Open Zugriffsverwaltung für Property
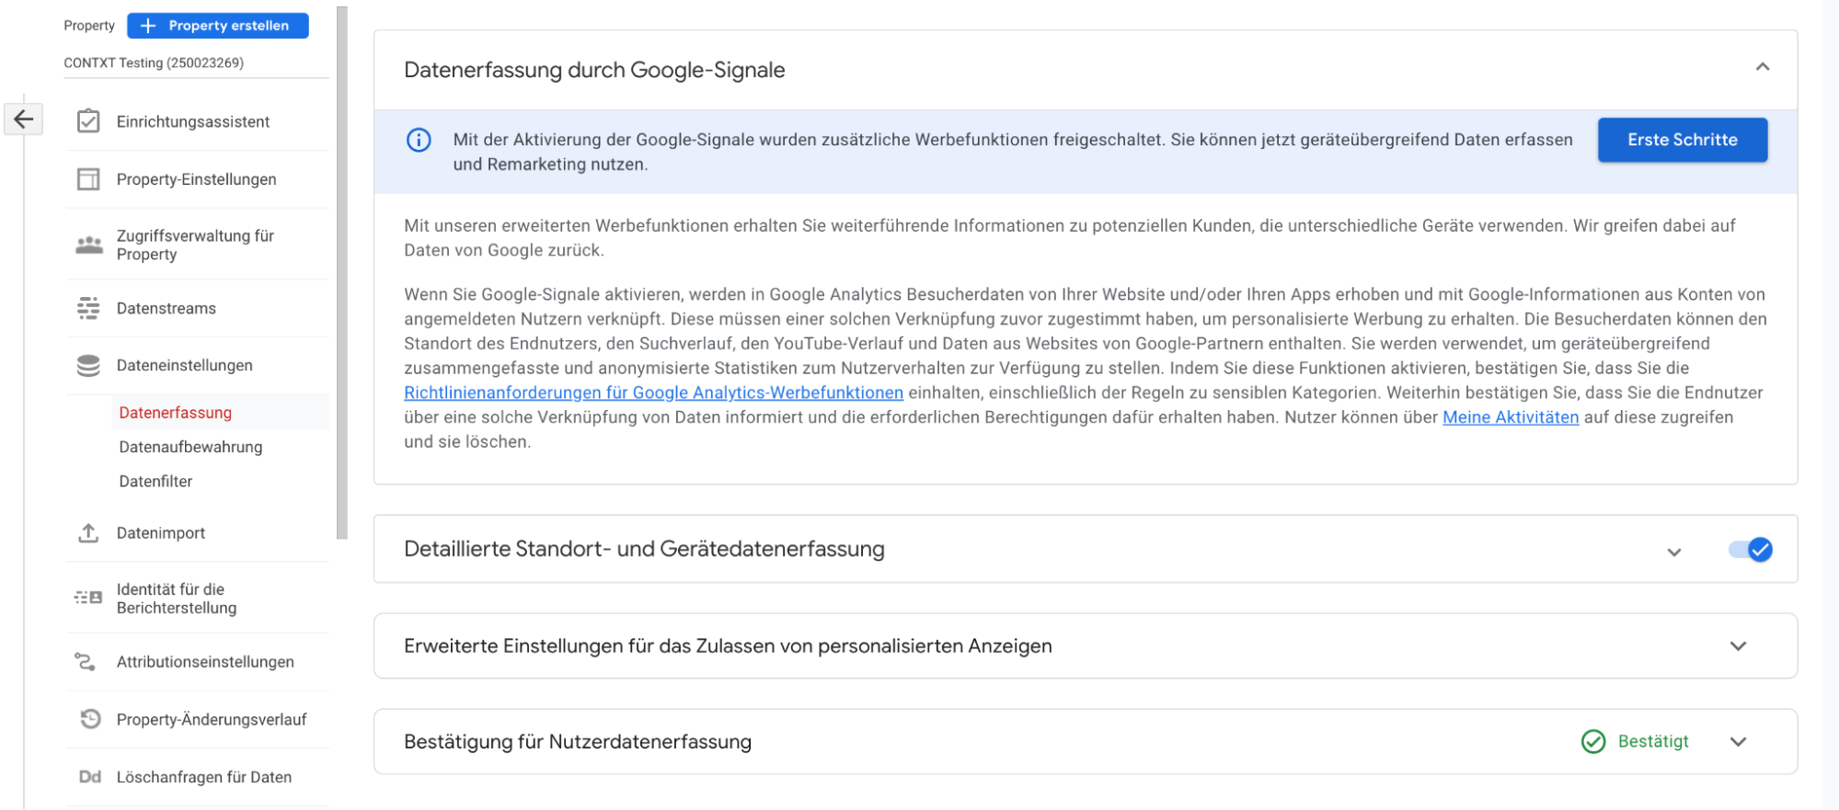The height and width of the screenshot is (810, 1839). pyautogui.click(x=197, y=245)
